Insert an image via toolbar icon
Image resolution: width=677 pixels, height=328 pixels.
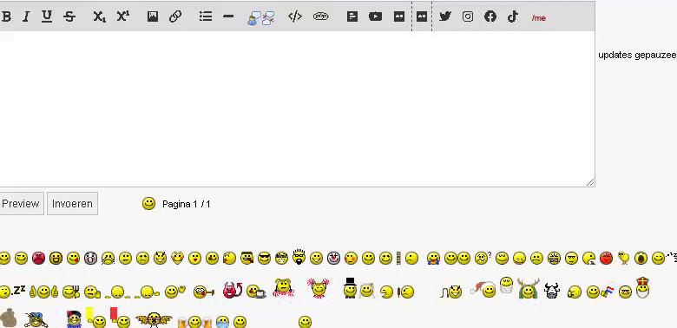153,16
